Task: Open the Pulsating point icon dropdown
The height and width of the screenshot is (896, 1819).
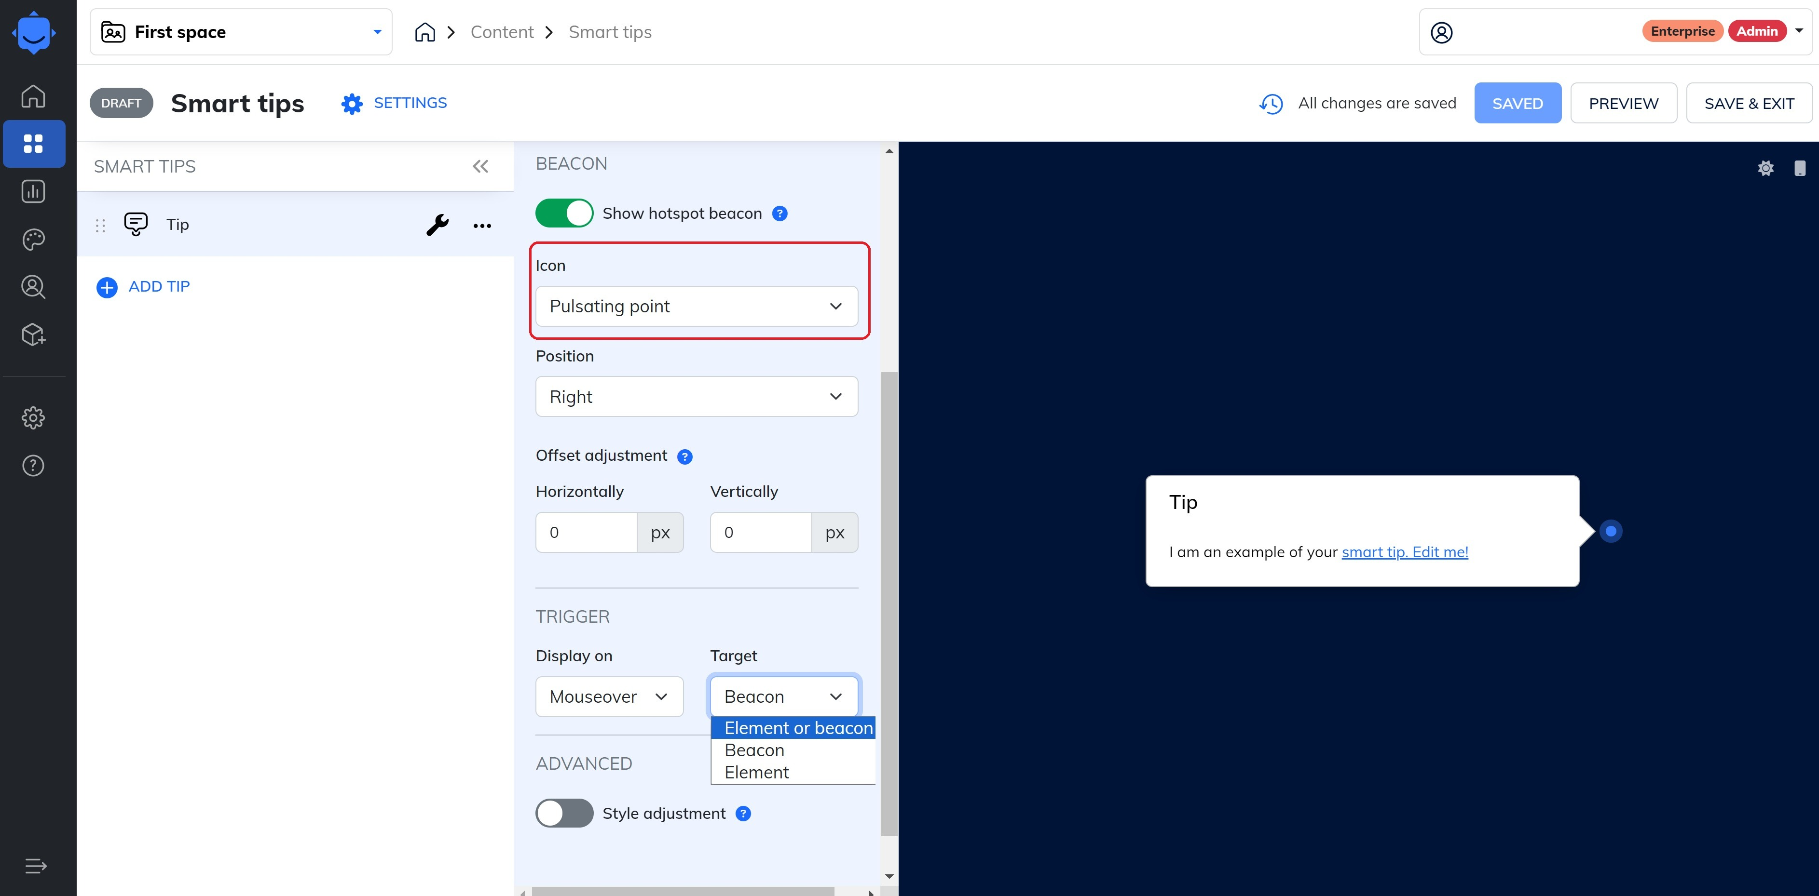Action: [x=696, y=306]
